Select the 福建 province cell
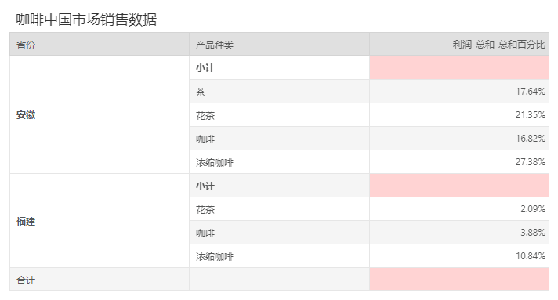The width and height of the screenshot is (558, 300). click(x=100, y=221)
